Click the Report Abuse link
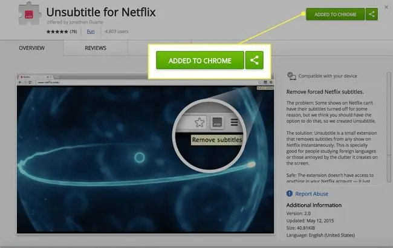Viewport: 393px width, 248px height. [x=311, y=194]
